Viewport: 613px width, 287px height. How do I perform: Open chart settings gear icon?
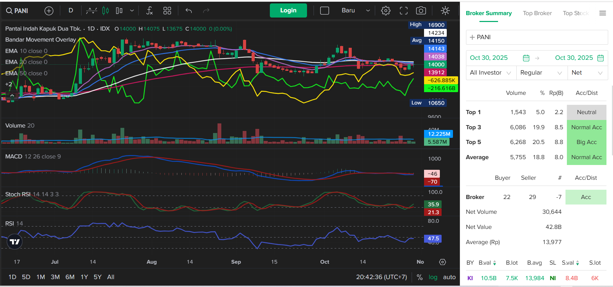(x=385, y=11)
